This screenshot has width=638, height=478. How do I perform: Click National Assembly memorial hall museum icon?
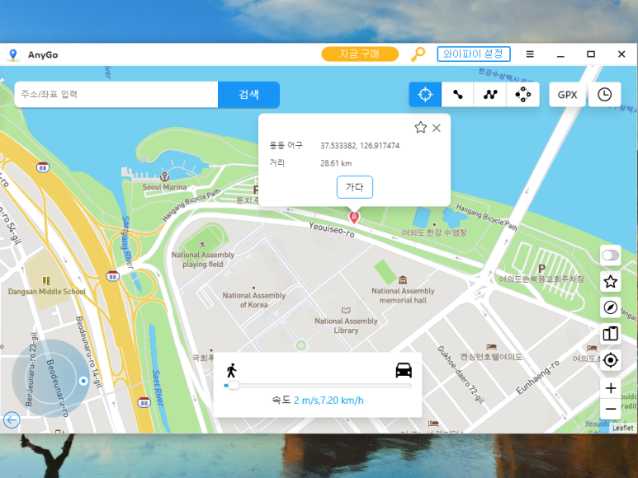(403, 280)
